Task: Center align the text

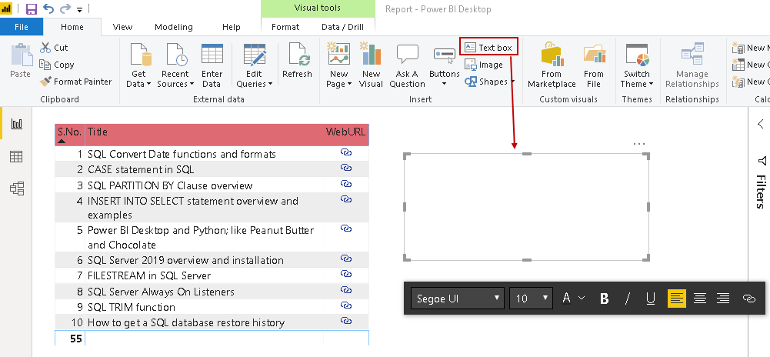Action: (700, 298)
